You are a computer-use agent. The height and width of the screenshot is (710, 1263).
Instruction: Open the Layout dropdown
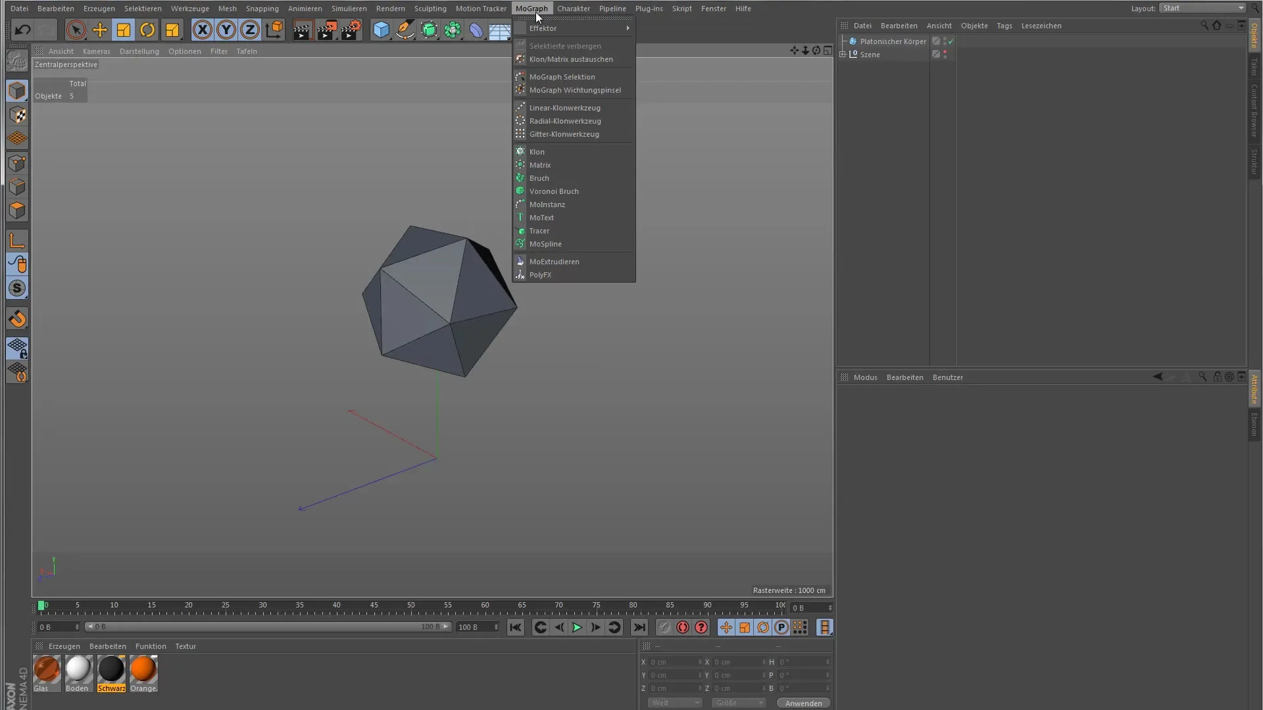(1202, 8)
